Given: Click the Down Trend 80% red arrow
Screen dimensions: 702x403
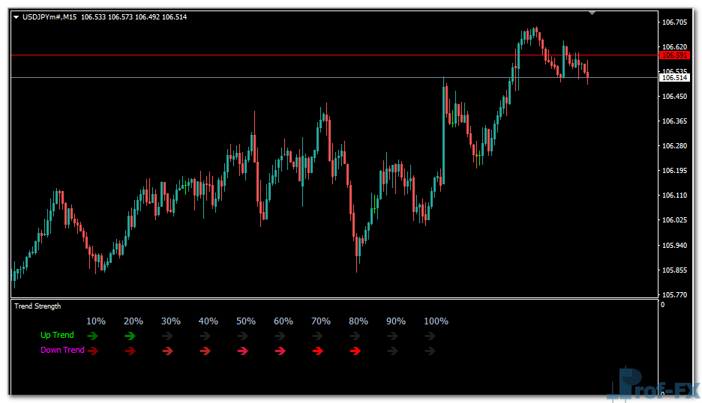Looking at the screenshot, I should (355, 351).
